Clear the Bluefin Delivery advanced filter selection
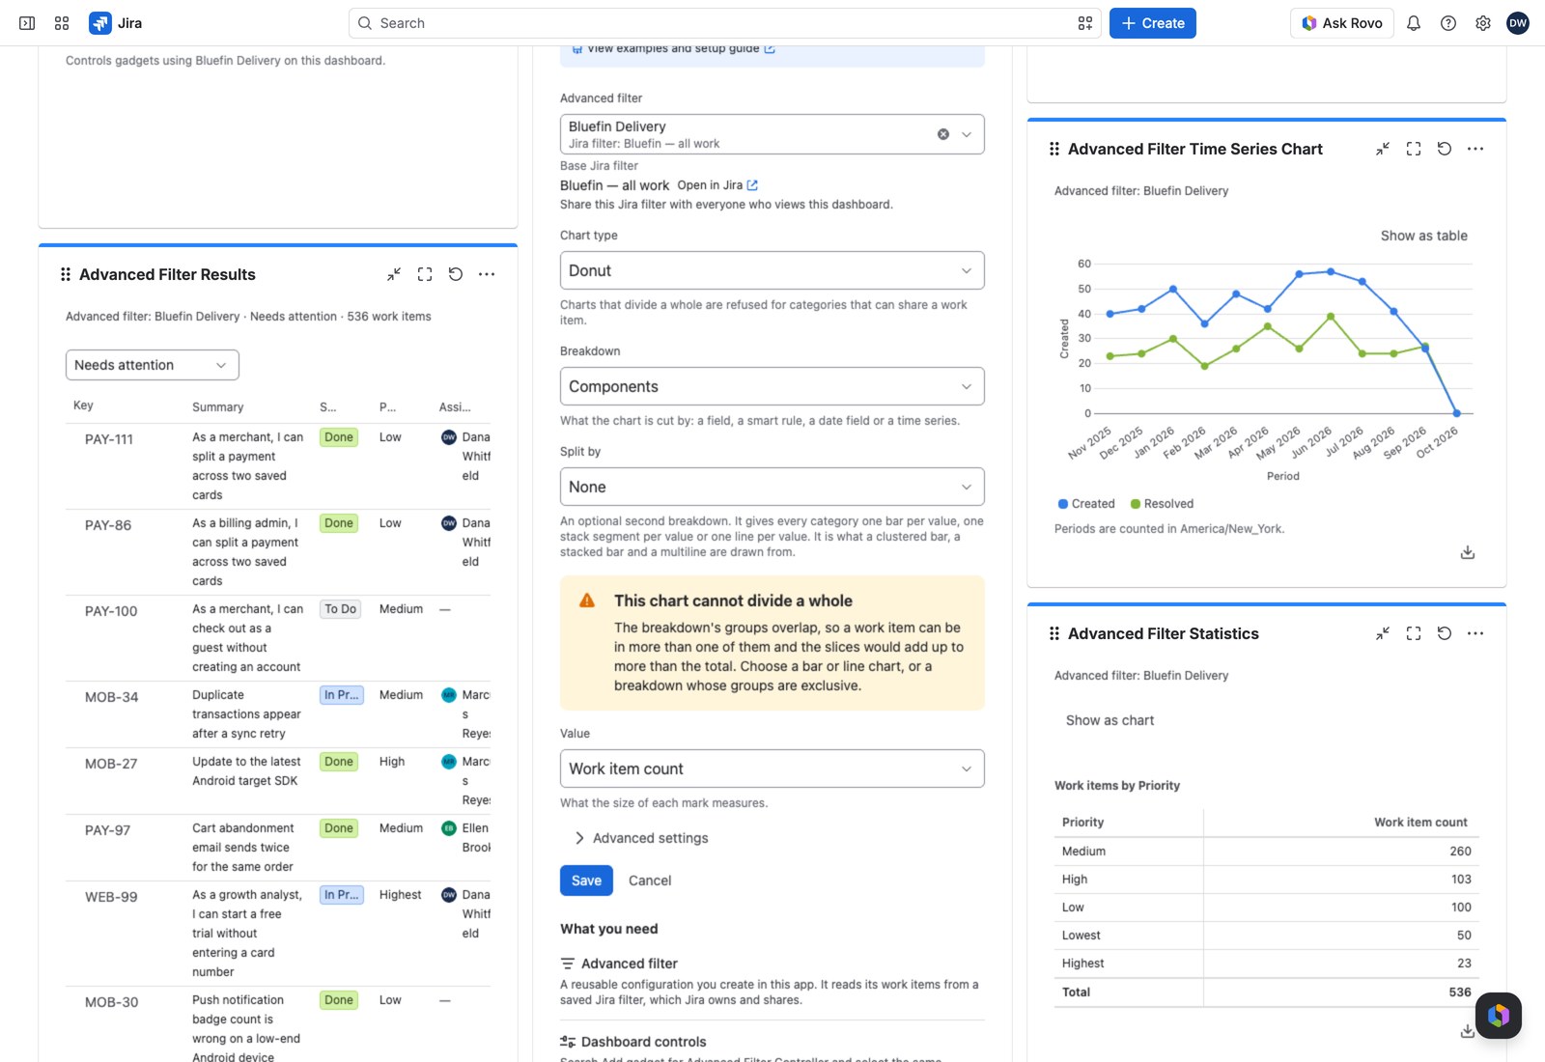 [x=943, y=134]
